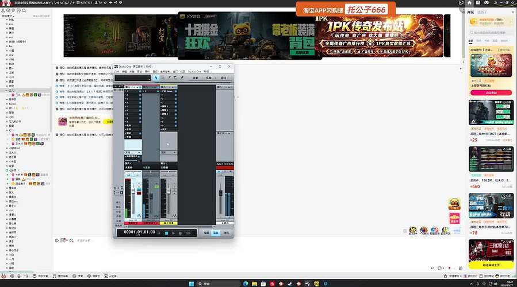The width and height of the screenshot is (517, 287).
Task: Adjust the main output channel fader
Action: [221, 192]
